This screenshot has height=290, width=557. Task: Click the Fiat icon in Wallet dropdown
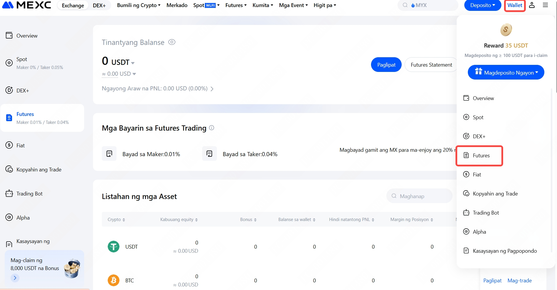[466, 174]
